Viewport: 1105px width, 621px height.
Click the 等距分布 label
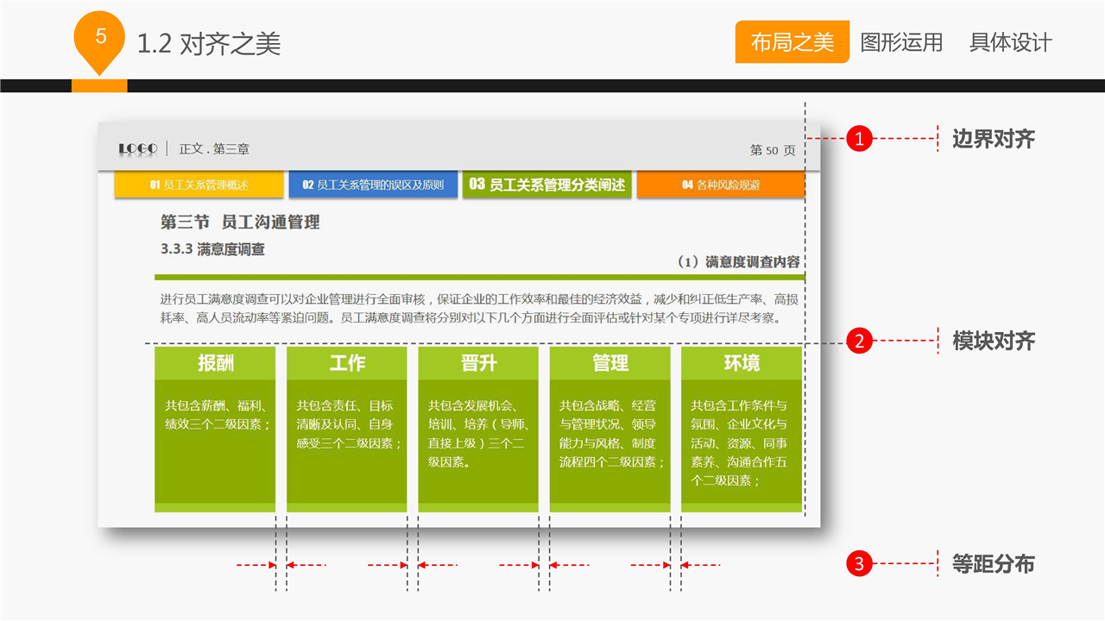993,564
